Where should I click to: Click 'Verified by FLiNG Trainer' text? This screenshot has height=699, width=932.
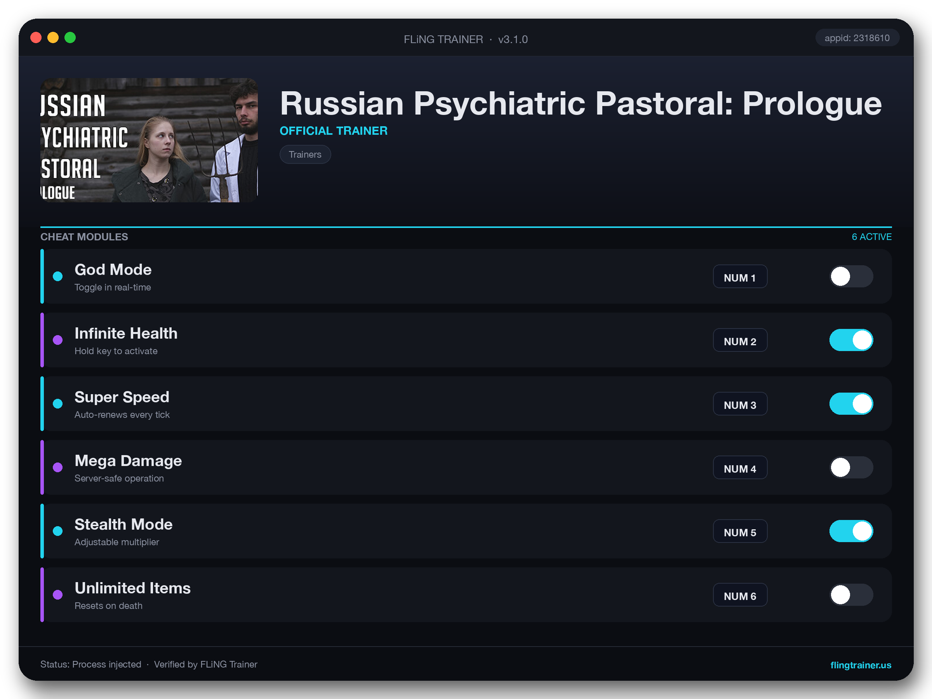point(205,664)
